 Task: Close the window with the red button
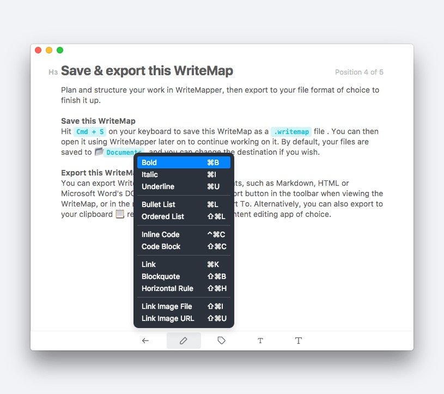coord(38,50)
